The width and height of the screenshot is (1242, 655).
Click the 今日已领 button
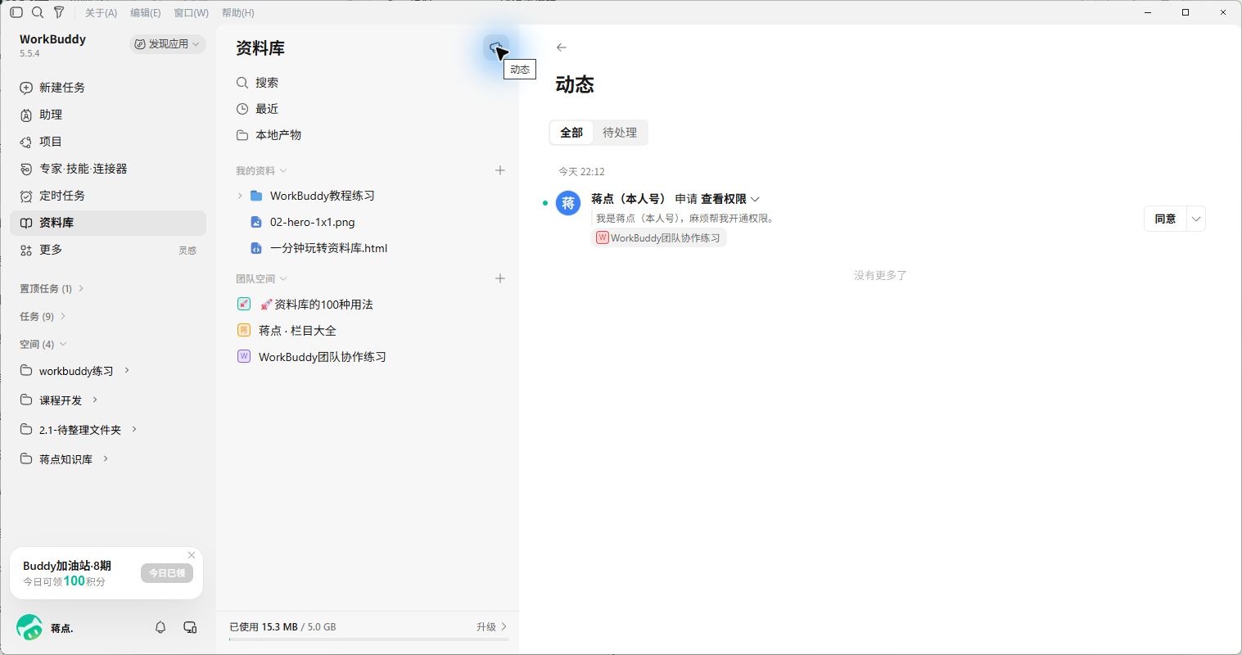click(x=167, y=573)
